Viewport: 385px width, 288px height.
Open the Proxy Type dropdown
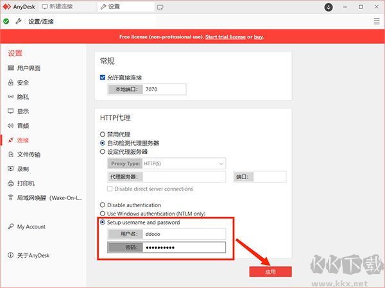[x=166, y=164]
